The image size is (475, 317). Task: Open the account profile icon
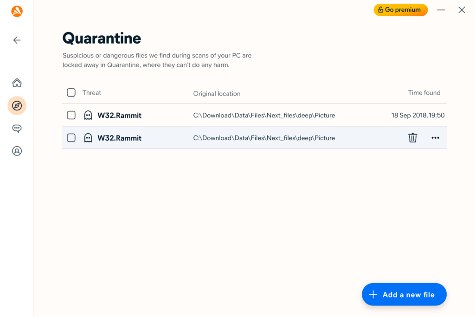pos(17,151)
